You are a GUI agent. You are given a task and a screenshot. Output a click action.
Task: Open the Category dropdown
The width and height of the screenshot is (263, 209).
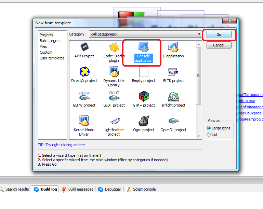(145, 34)
